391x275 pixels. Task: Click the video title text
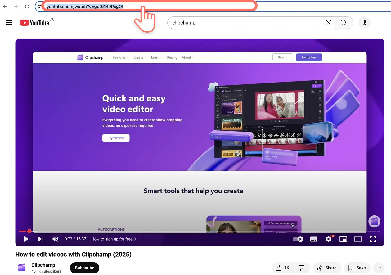[x=74, y=255]
